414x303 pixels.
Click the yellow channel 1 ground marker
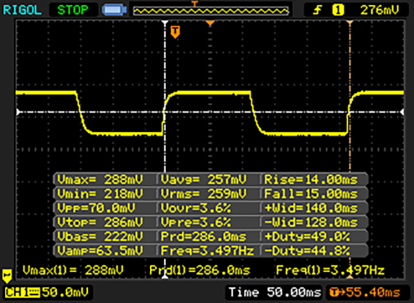(x=7, y=276)
